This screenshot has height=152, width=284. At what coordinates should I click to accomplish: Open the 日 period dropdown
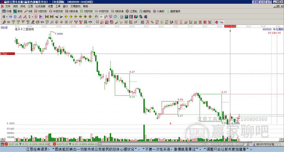tap(5, 17)
